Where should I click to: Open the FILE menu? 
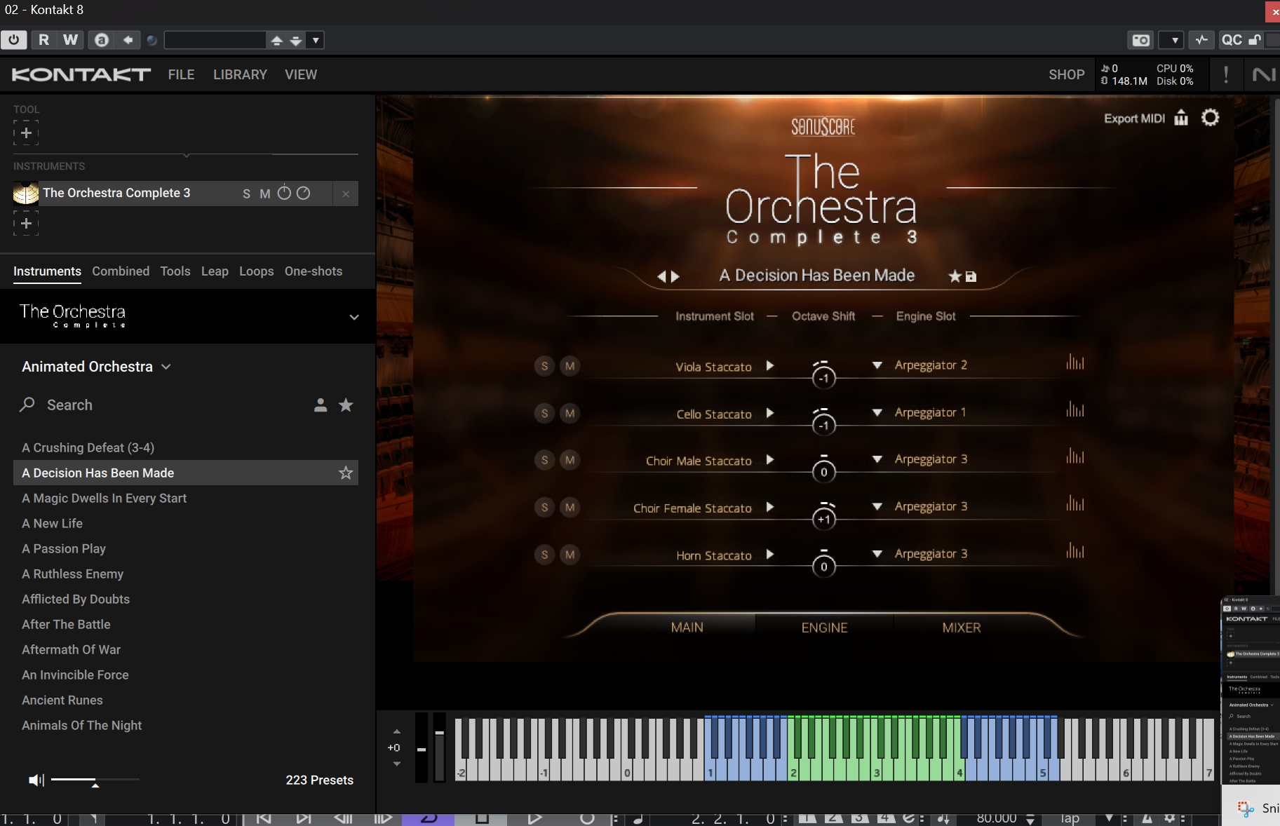pos(181,74)
